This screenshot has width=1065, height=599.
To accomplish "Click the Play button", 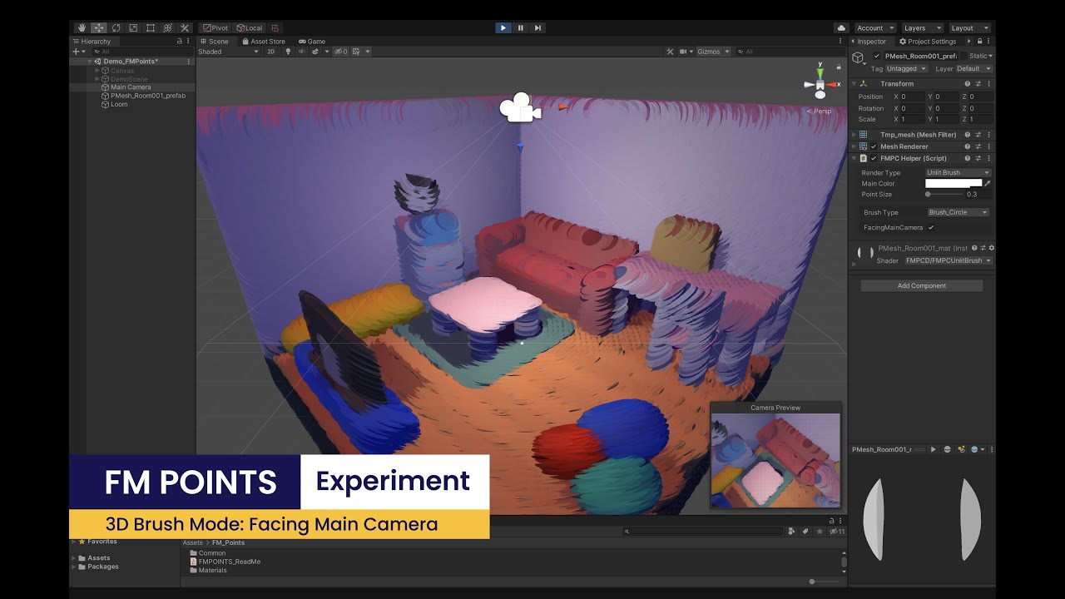I will click(503, 27).
